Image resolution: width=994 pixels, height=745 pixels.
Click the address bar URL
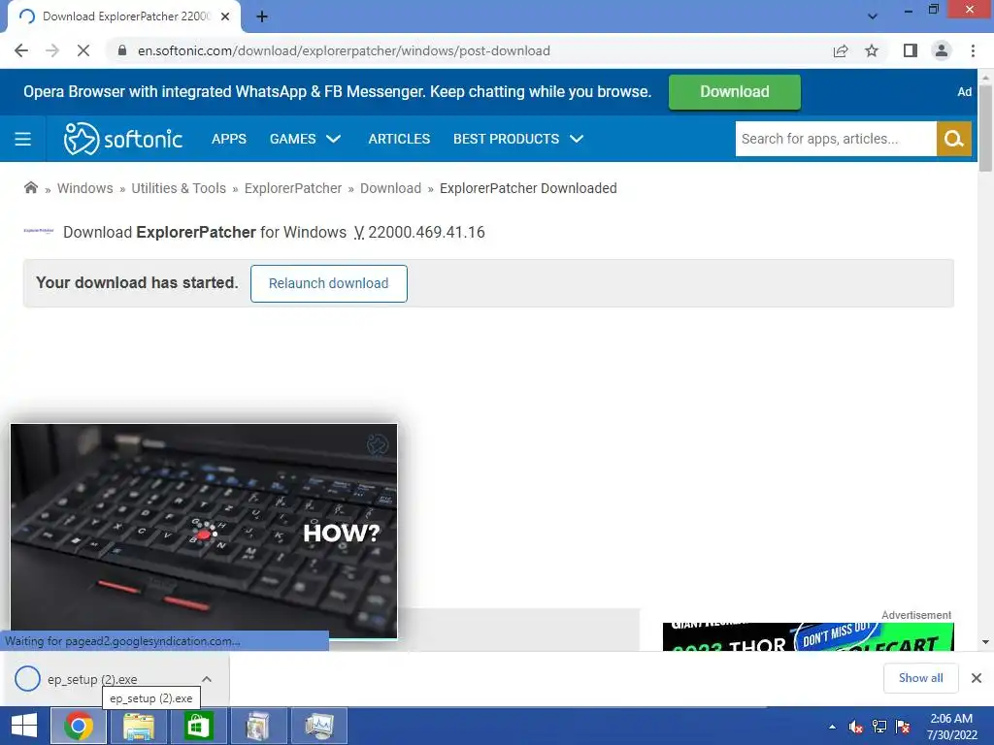click(x=344, y=50)
